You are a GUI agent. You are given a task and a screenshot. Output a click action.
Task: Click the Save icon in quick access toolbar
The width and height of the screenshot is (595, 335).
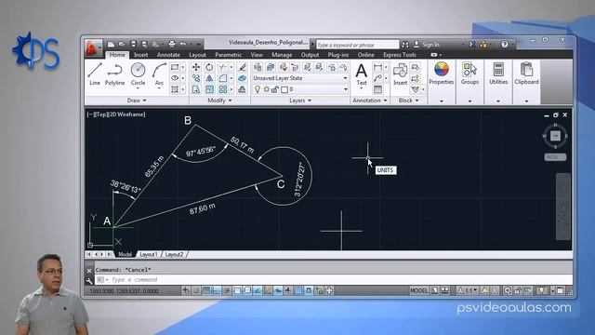click(133, 44)
